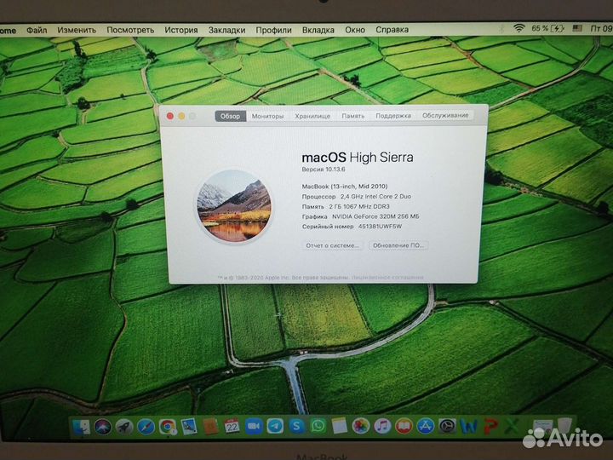This screenshot has height=460, width=613.
Task: Select the Обзор tab
Action: tap(230, 116)
